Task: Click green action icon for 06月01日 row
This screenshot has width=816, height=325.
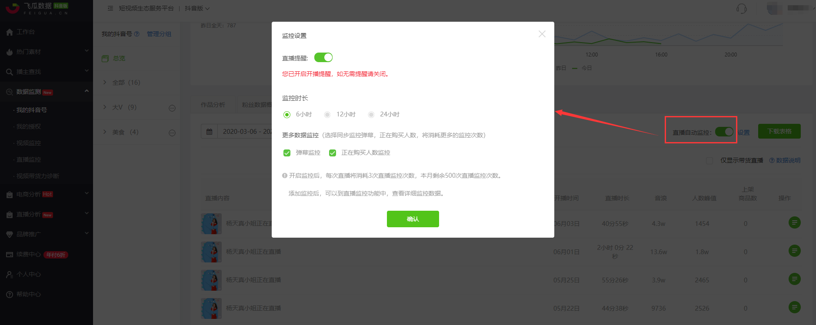Action: coord(795,251)
